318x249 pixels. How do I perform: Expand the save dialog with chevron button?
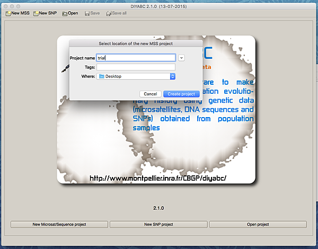tap(181, 58)
